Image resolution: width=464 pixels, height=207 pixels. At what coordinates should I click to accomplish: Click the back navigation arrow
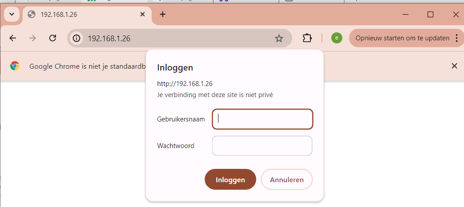[13, 38]
